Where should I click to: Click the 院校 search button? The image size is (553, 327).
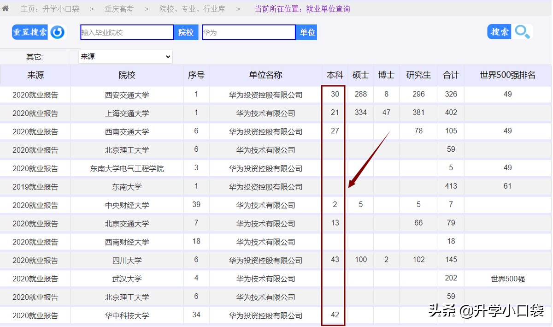(186, 32)
